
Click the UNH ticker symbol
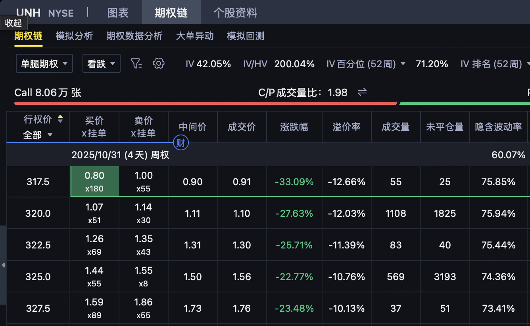click(29, 13)
